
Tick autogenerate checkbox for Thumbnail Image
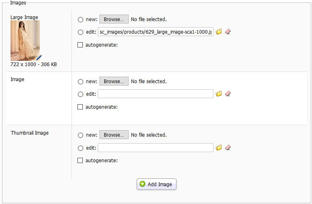pyautogui.click(x=80, y=161)
